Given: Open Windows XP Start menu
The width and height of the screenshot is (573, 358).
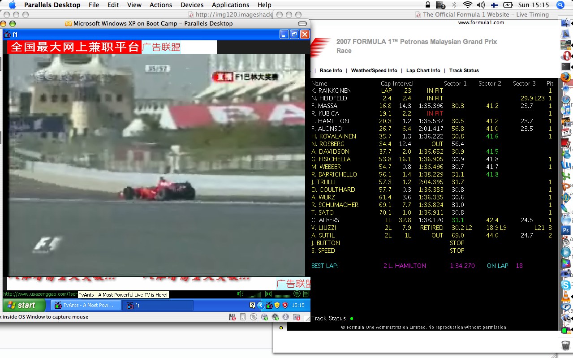Looking at the screenshot, I should pyautogui.click(x=24, y=305).
